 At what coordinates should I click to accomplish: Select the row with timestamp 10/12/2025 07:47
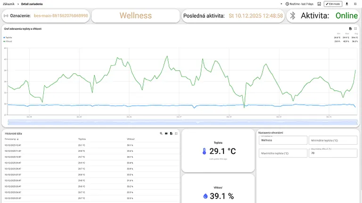tap(91, 175)
